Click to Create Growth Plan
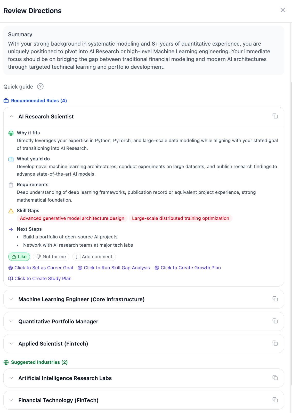This screenshot has width=292, height=413. [x=188, y=268]
